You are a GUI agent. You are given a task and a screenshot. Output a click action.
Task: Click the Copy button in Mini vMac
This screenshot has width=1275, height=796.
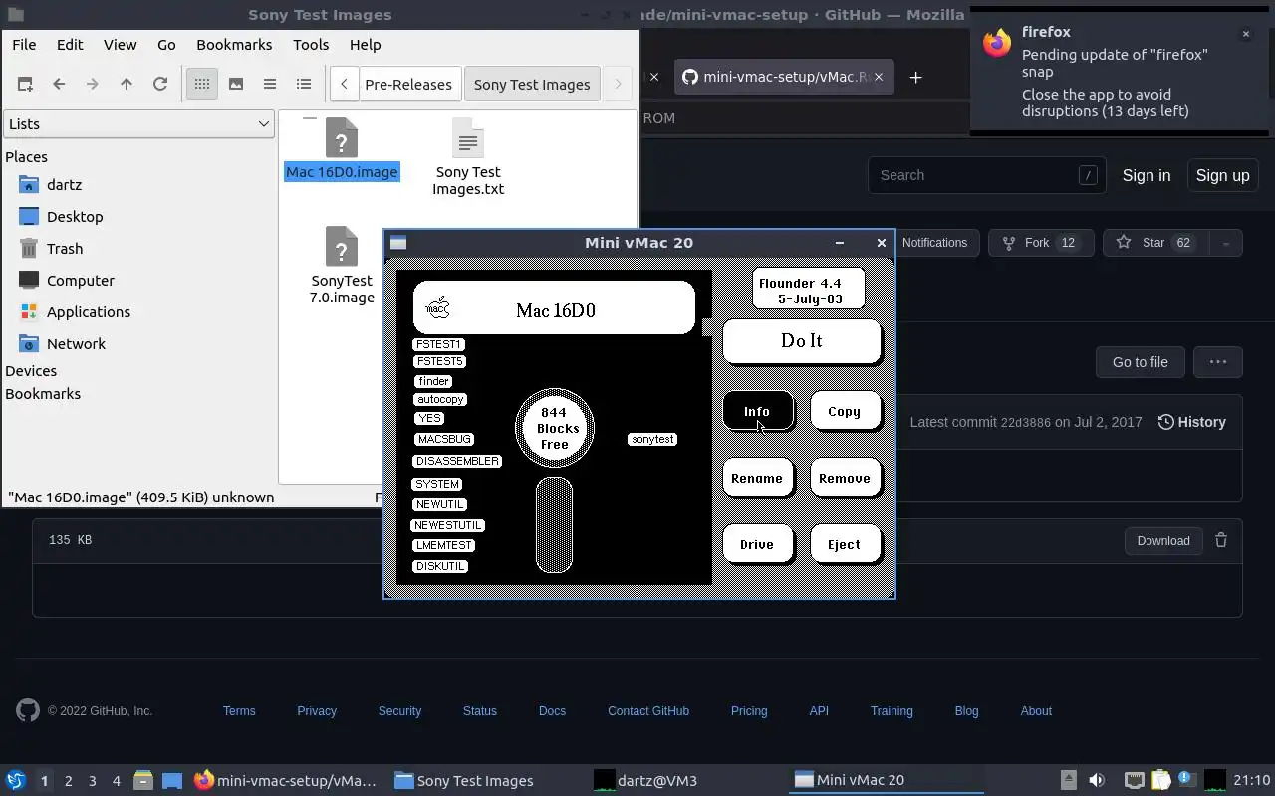coord(844,411)
